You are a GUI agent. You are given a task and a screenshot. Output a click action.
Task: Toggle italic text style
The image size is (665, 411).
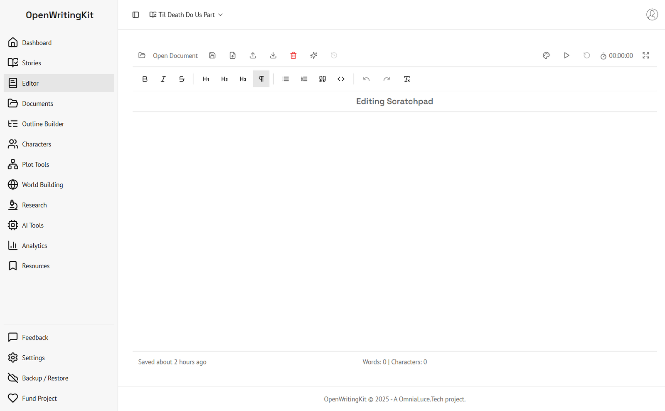(x=163, y=79)
